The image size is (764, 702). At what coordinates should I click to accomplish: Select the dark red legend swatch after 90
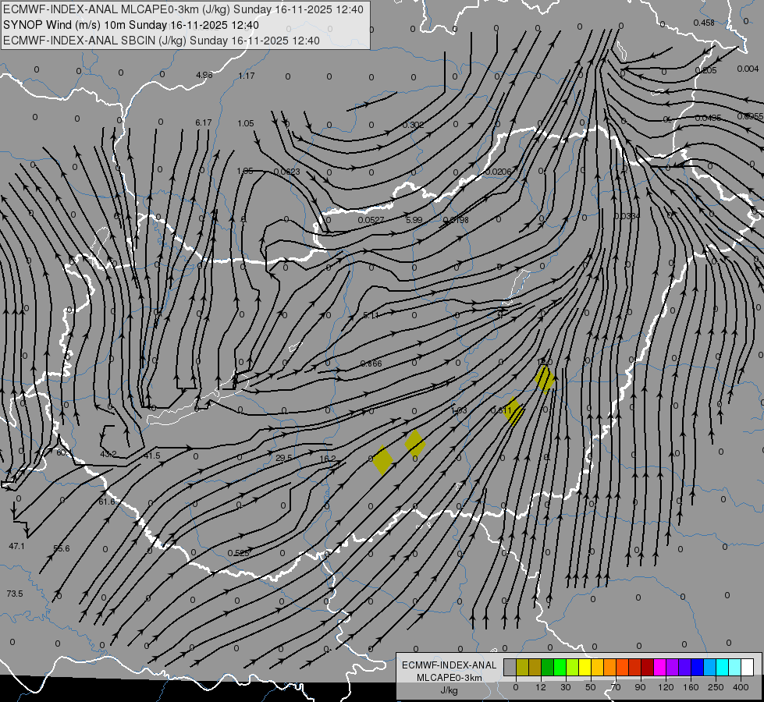pyautogui.click(x=648, y=667)
